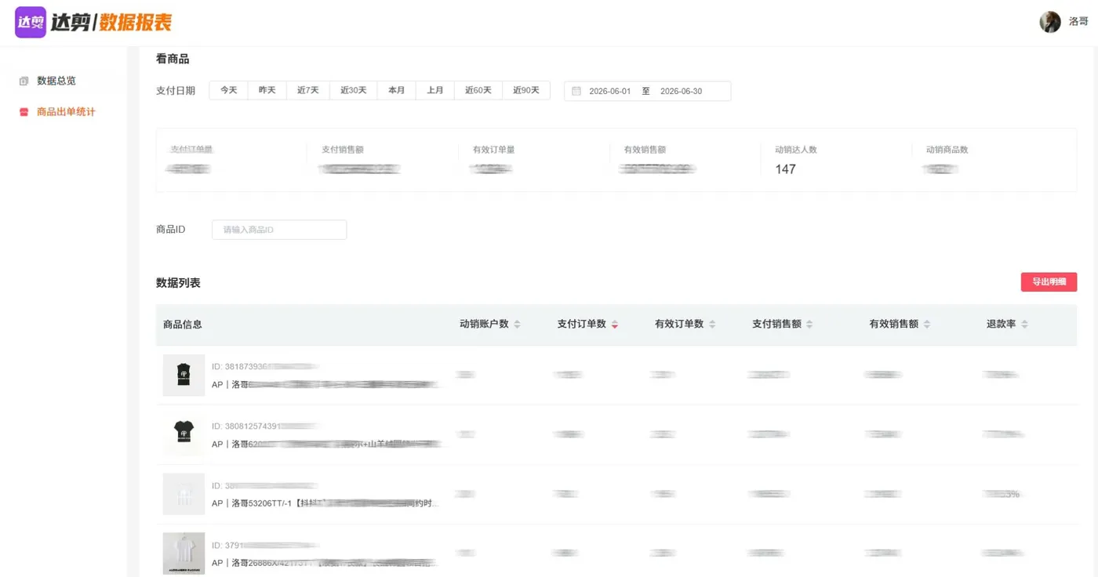1098x577 pixels.
Task: Select the 本月 date filter
Action: pyautogui.click(x=397, y=90)
